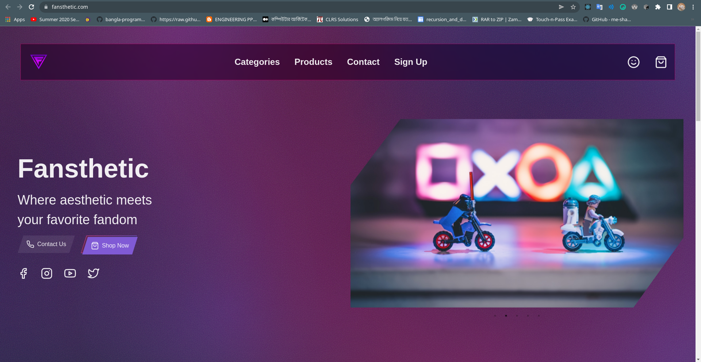Go to the Products page

click(313, 62)
